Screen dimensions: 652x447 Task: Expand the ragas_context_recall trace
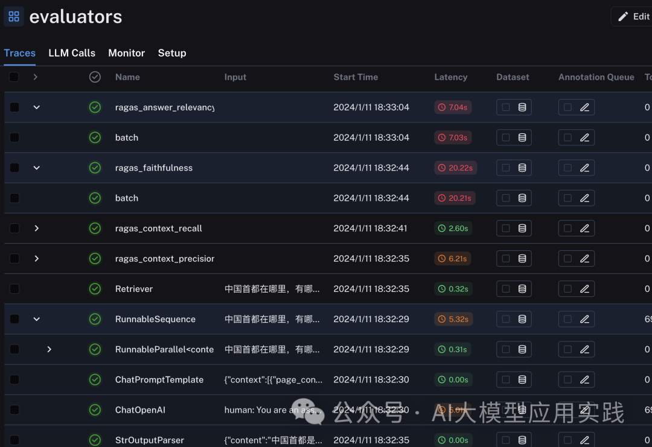37,228
